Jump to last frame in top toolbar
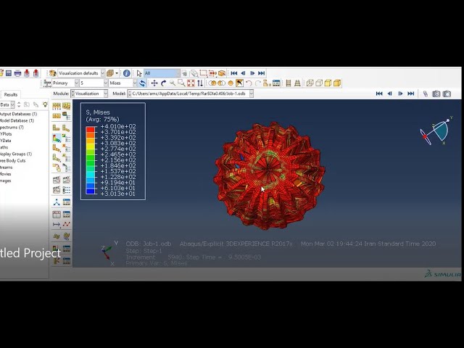The image size is (464, 348). click(x=261, y=73)
